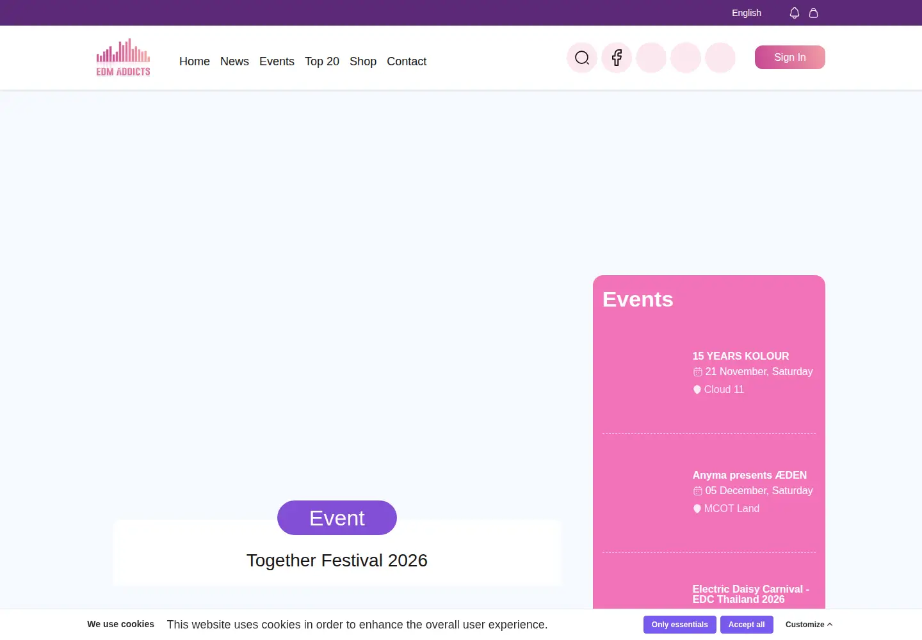
Task: Click the "We use cookies" label
Action: pos(121,625)
